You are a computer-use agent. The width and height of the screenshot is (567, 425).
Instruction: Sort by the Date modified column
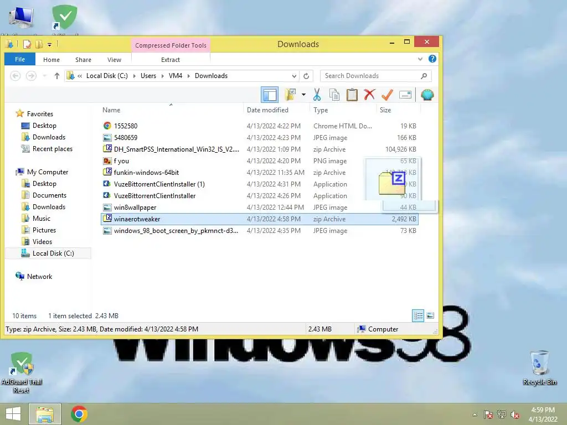click(x=267, y=110)
